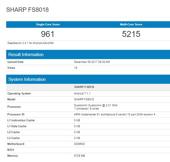170x162 pixels.
Task: Select the December 08 2017 upload date value
Action: pos(92,62)
